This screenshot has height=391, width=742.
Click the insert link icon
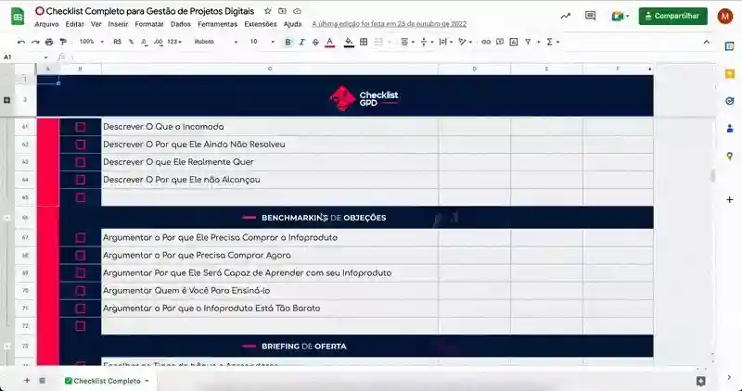pyautogui.click(x=487, y=42)
